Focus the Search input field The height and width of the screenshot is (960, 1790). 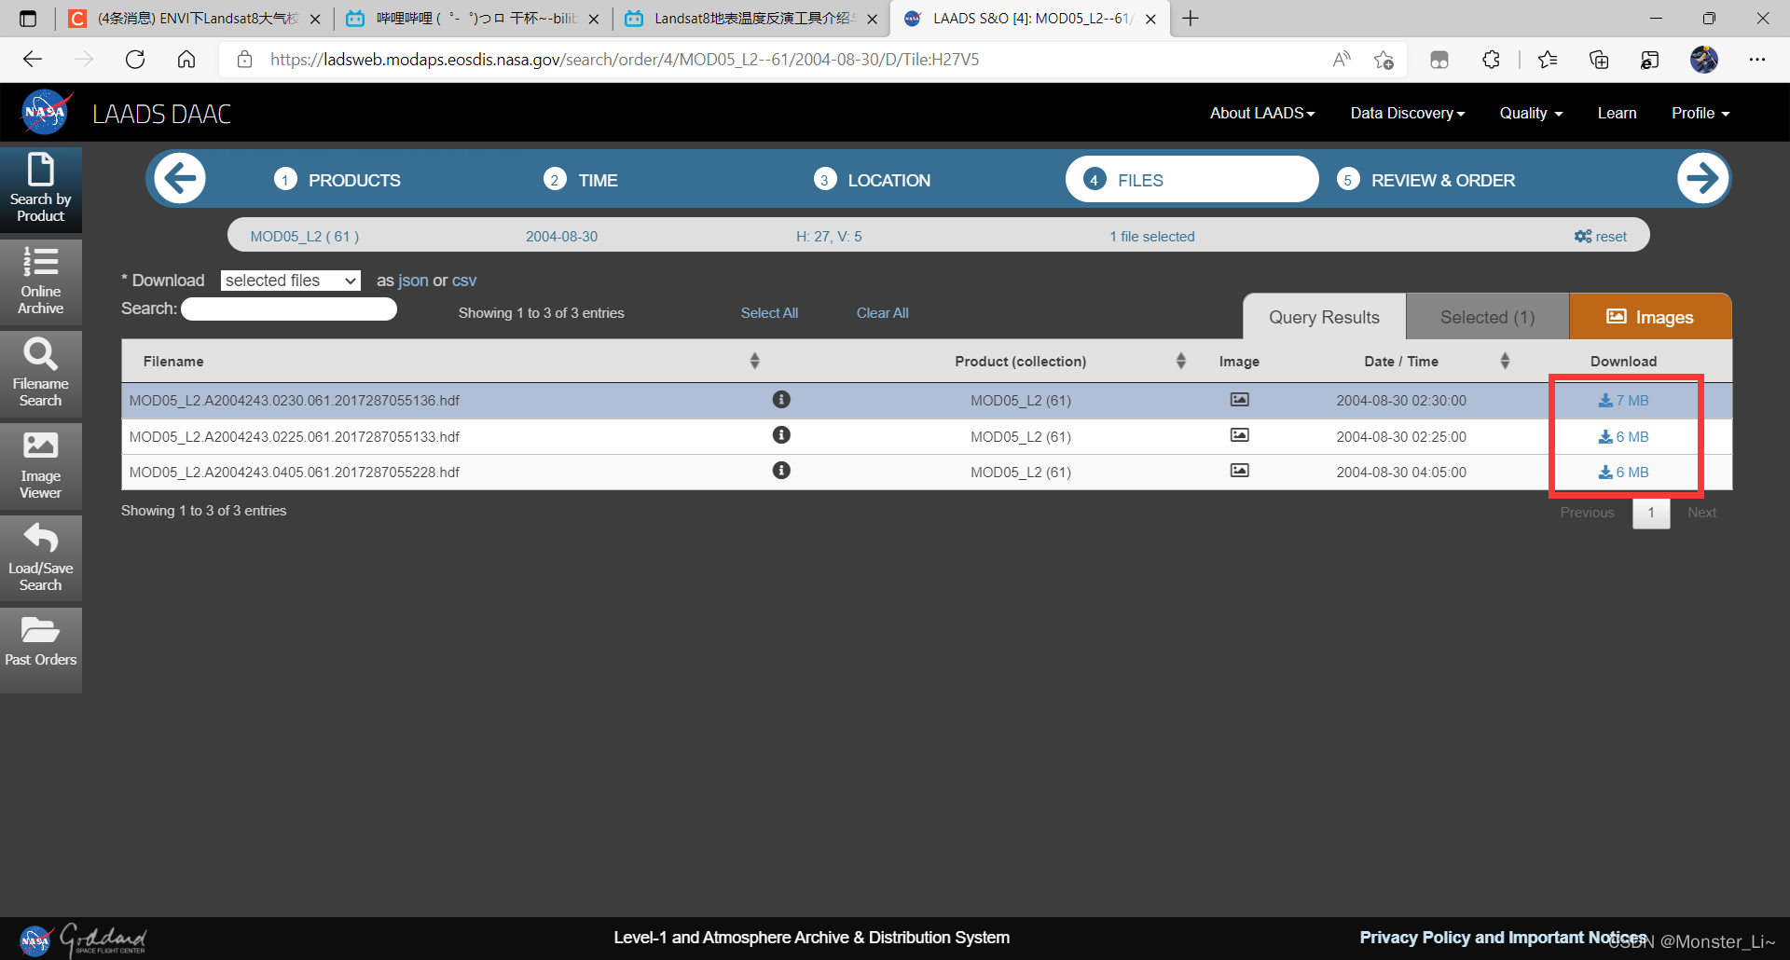(x=289, y=309)
